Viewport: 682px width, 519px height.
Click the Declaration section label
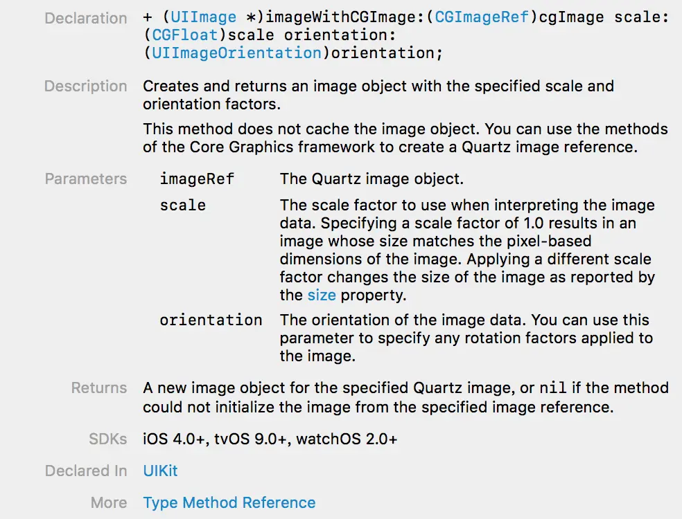tap(86, 18)
